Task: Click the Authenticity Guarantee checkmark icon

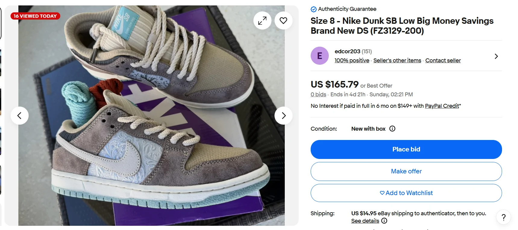Action: [313, 9]
